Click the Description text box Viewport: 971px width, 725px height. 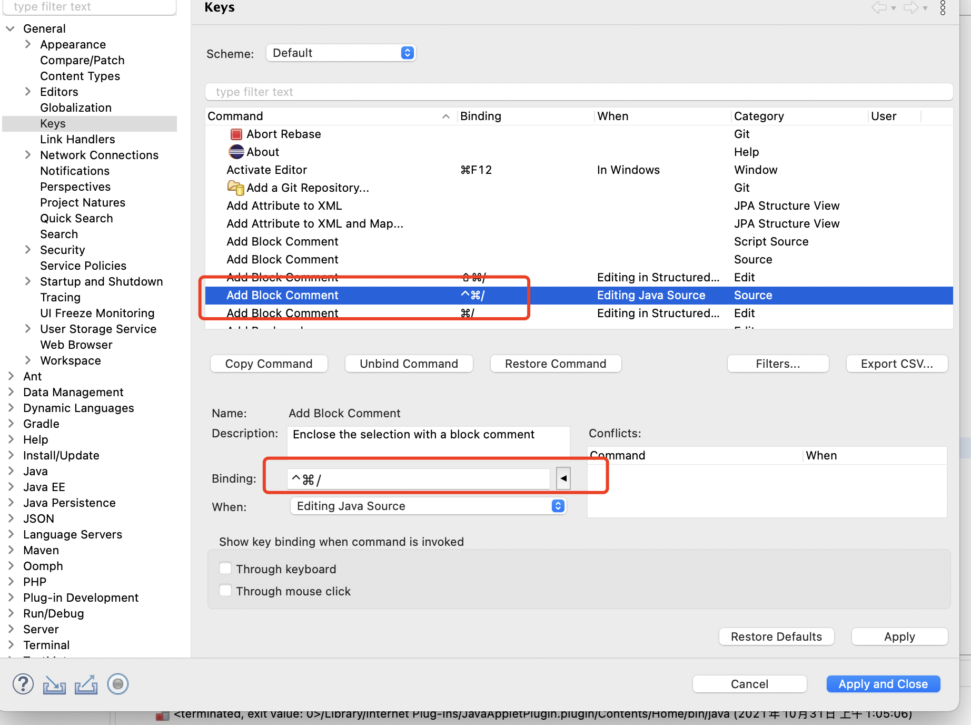429,442
